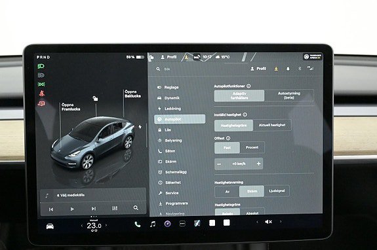Open the Service settings menu
Screen dimensions: 377x250
(x=169, y=193)
